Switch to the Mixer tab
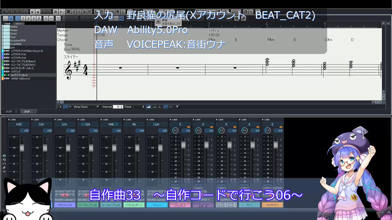The width and height of the screenshot is (392, 220). pos(19,24)
